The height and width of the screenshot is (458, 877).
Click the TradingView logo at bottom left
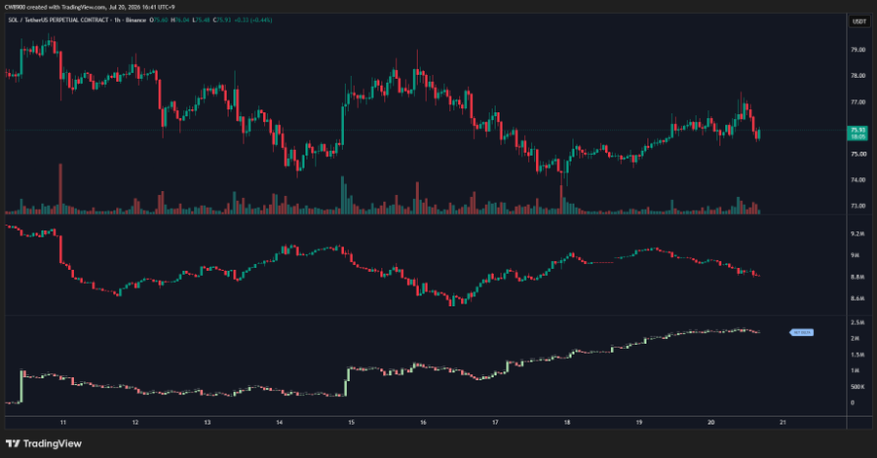point(44,443)
